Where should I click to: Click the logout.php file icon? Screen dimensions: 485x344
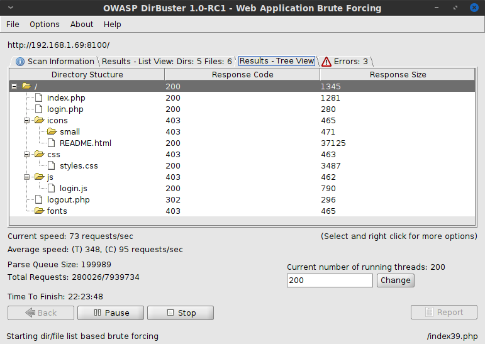(x=39, y=200)
